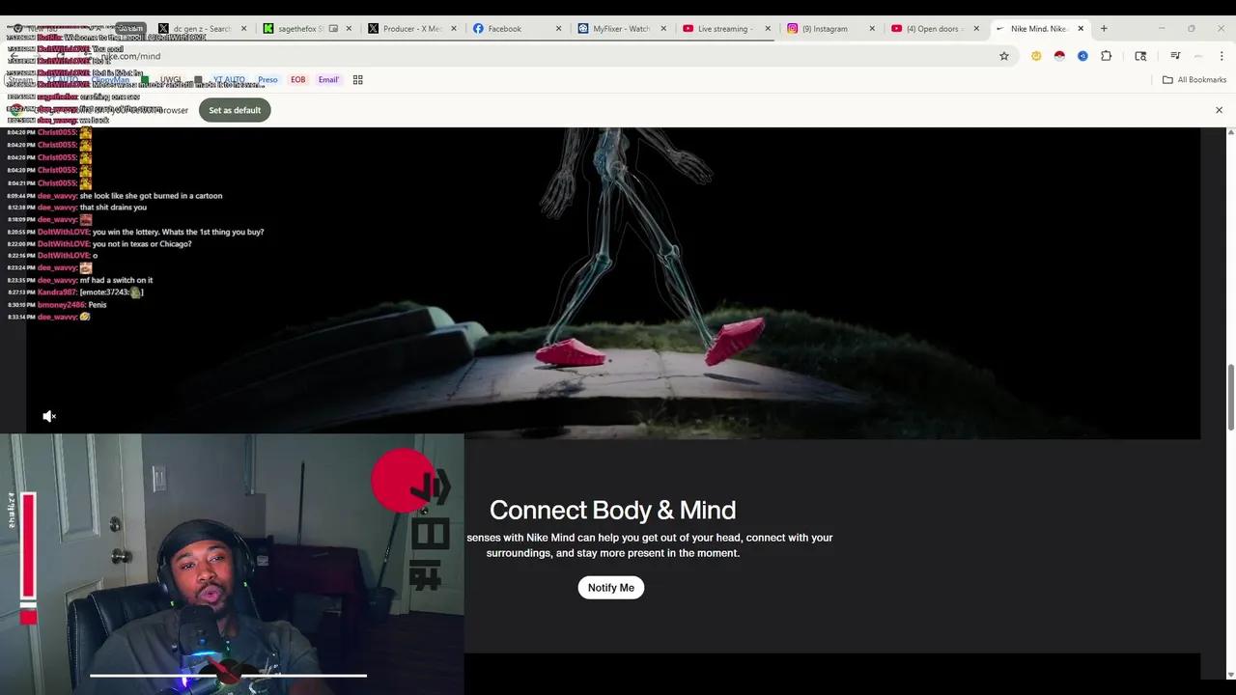1236x695 pixels.
Task: Close the Producer - X Media tab
Action: point(454,29)
